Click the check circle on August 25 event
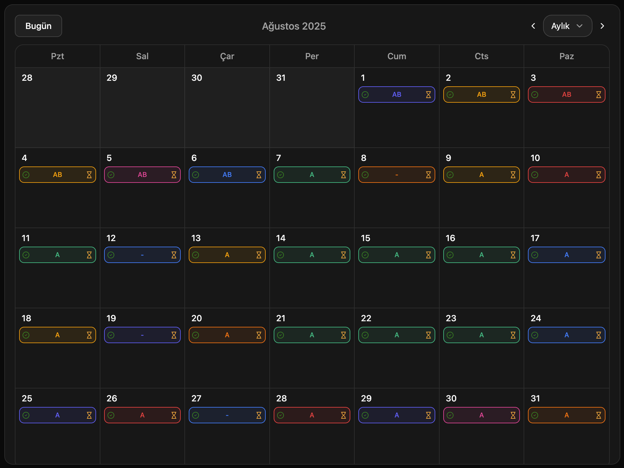The width and height of the screenshot is (624, 468). click(26, 415)
